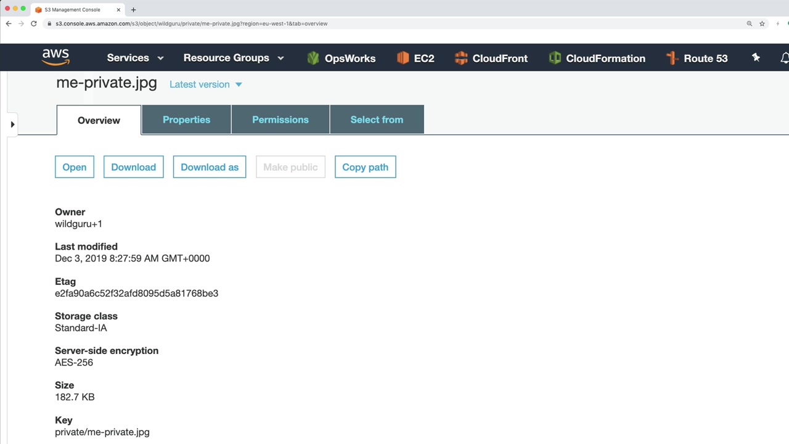Click the browser address bar URL
789x444 pixels.
[x=192, y=23]
